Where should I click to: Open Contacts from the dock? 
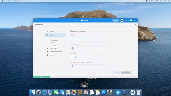click(80, 93)
